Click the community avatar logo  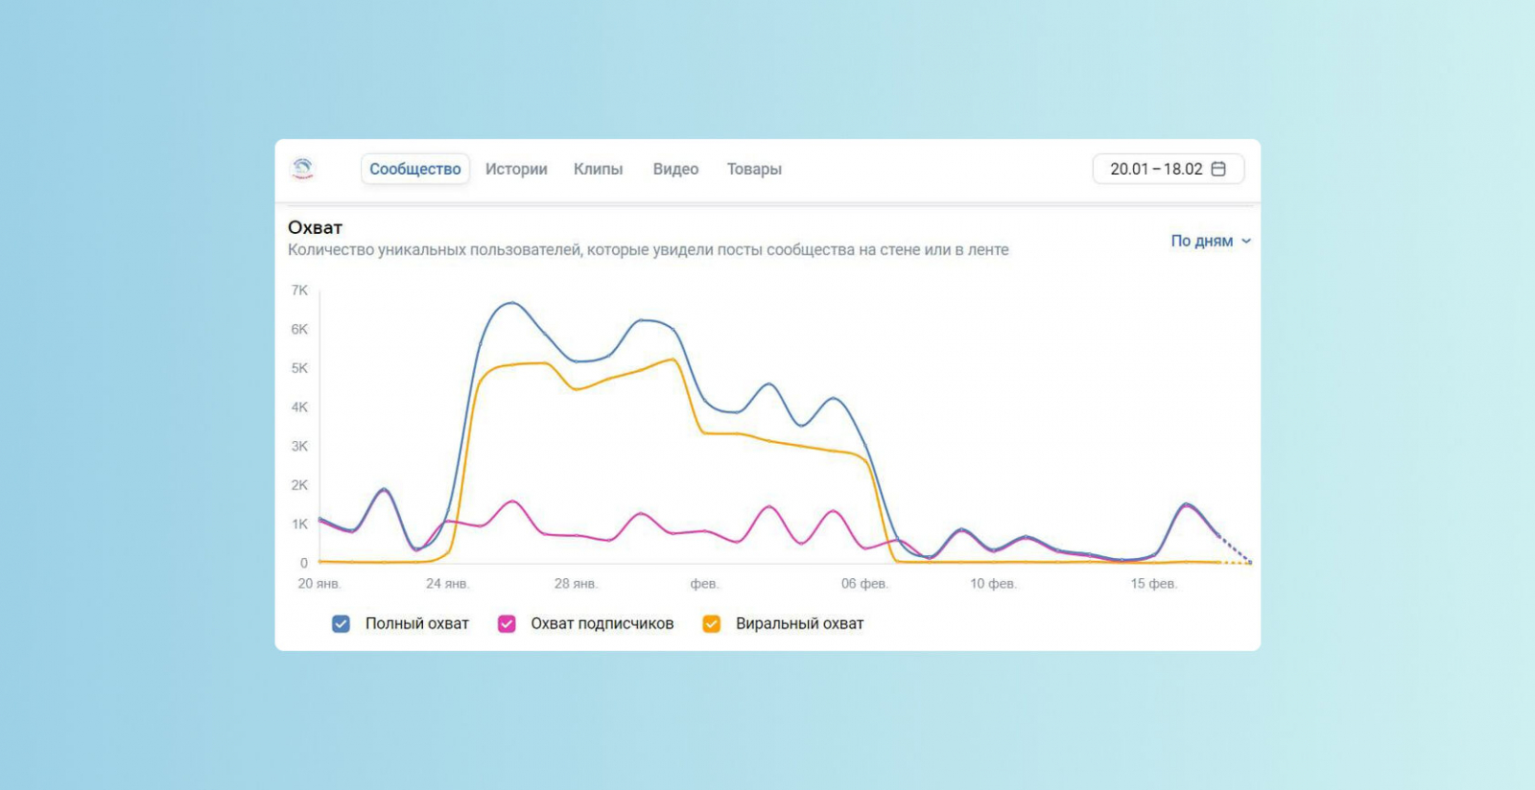[x=302, y=169]
